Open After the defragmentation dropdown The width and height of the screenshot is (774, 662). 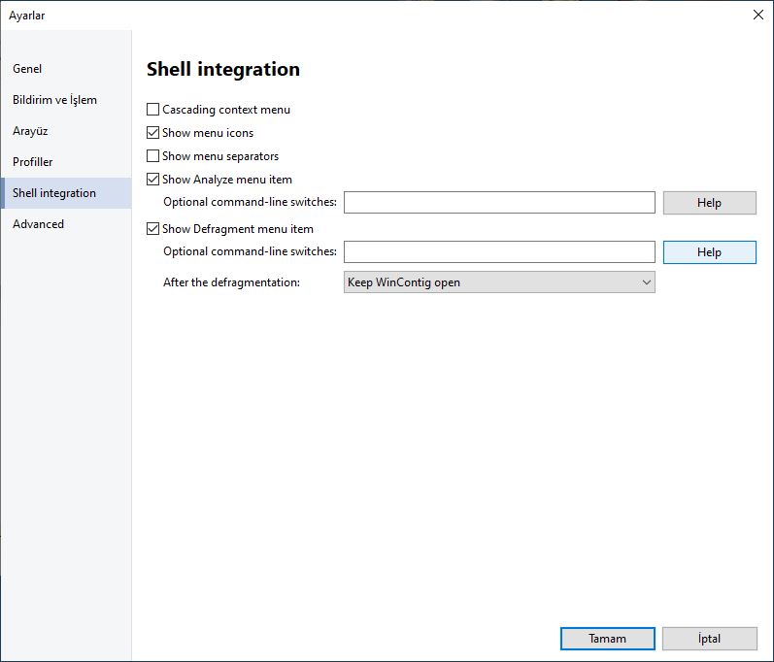coord(499,282)
